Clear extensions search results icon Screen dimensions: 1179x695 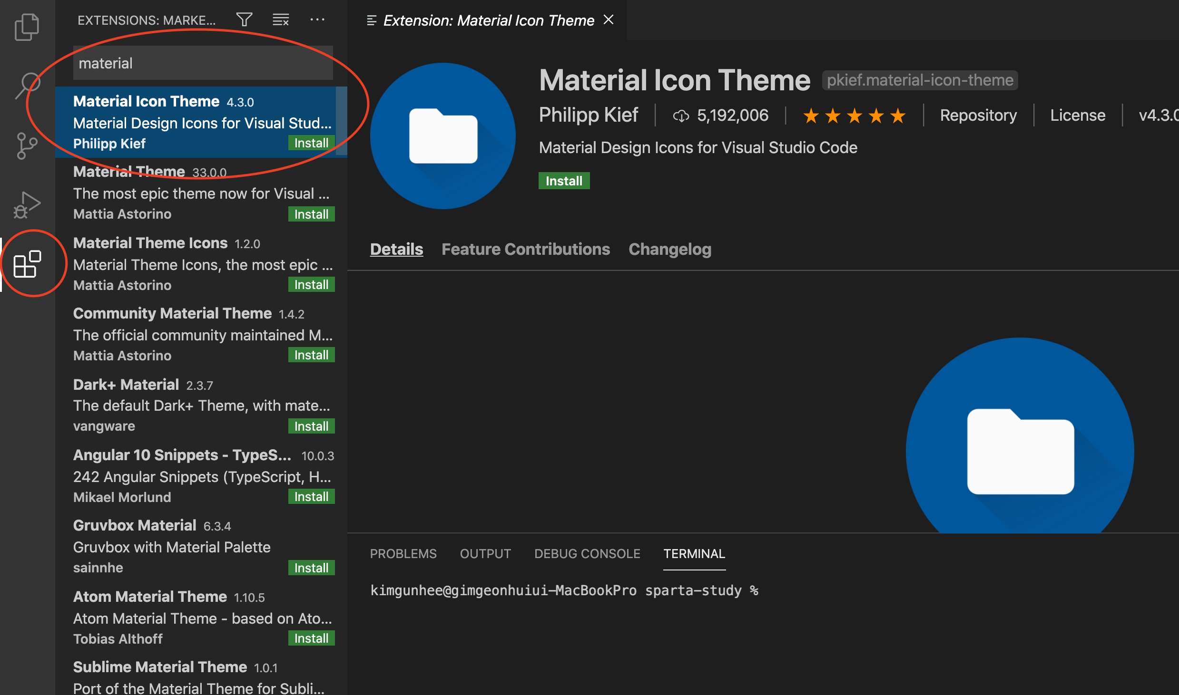tap(281, 19)
